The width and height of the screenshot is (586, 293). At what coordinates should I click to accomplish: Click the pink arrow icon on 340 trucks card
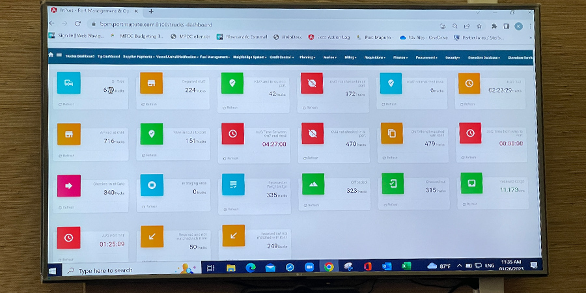(x=68, y=185)
